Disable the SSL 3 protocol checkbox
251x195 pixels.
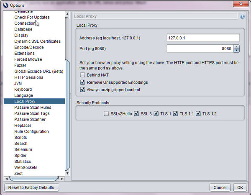tap(136, 113)
